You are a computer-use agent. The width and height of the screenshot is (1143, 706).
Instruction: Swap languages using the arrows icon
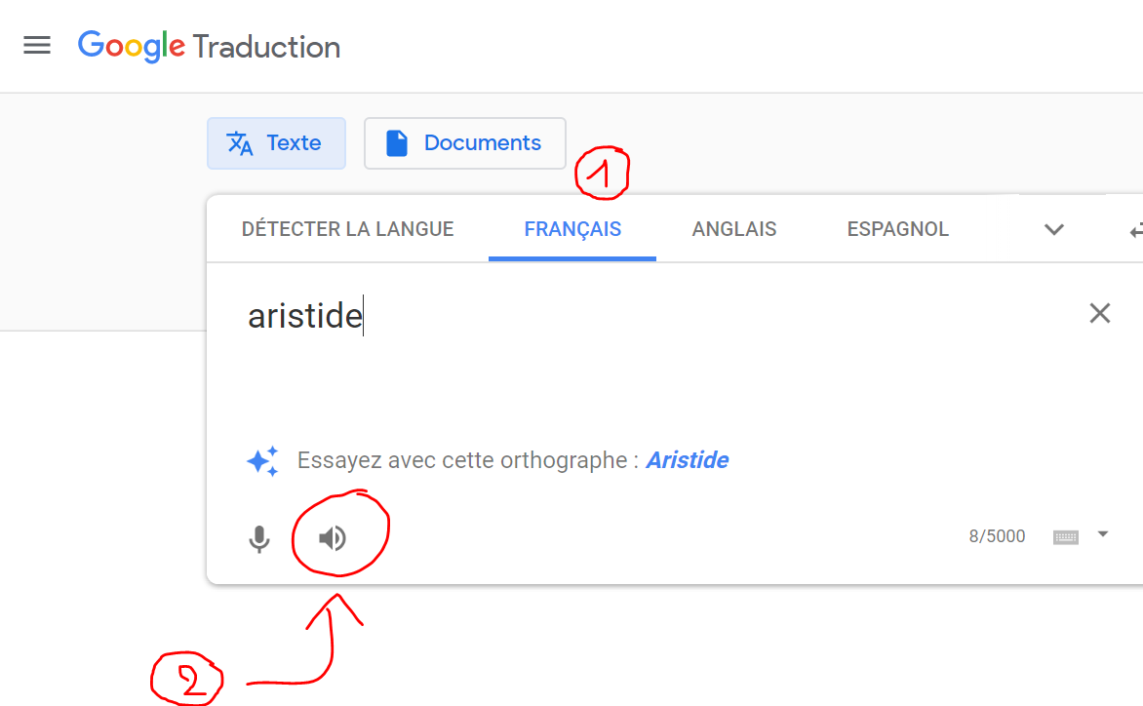pos(1136,232)
